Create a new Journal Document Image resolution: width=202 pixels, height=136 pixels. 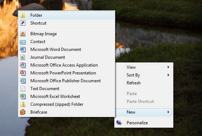pos(66,57)
